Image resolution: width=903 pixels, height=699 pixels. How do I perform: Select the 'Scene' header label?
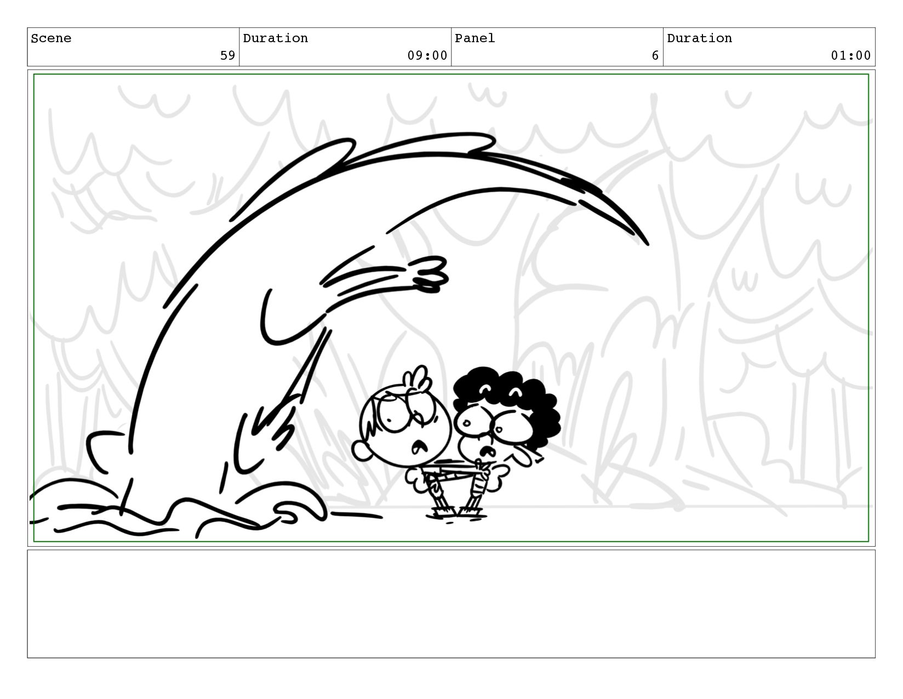51,38
